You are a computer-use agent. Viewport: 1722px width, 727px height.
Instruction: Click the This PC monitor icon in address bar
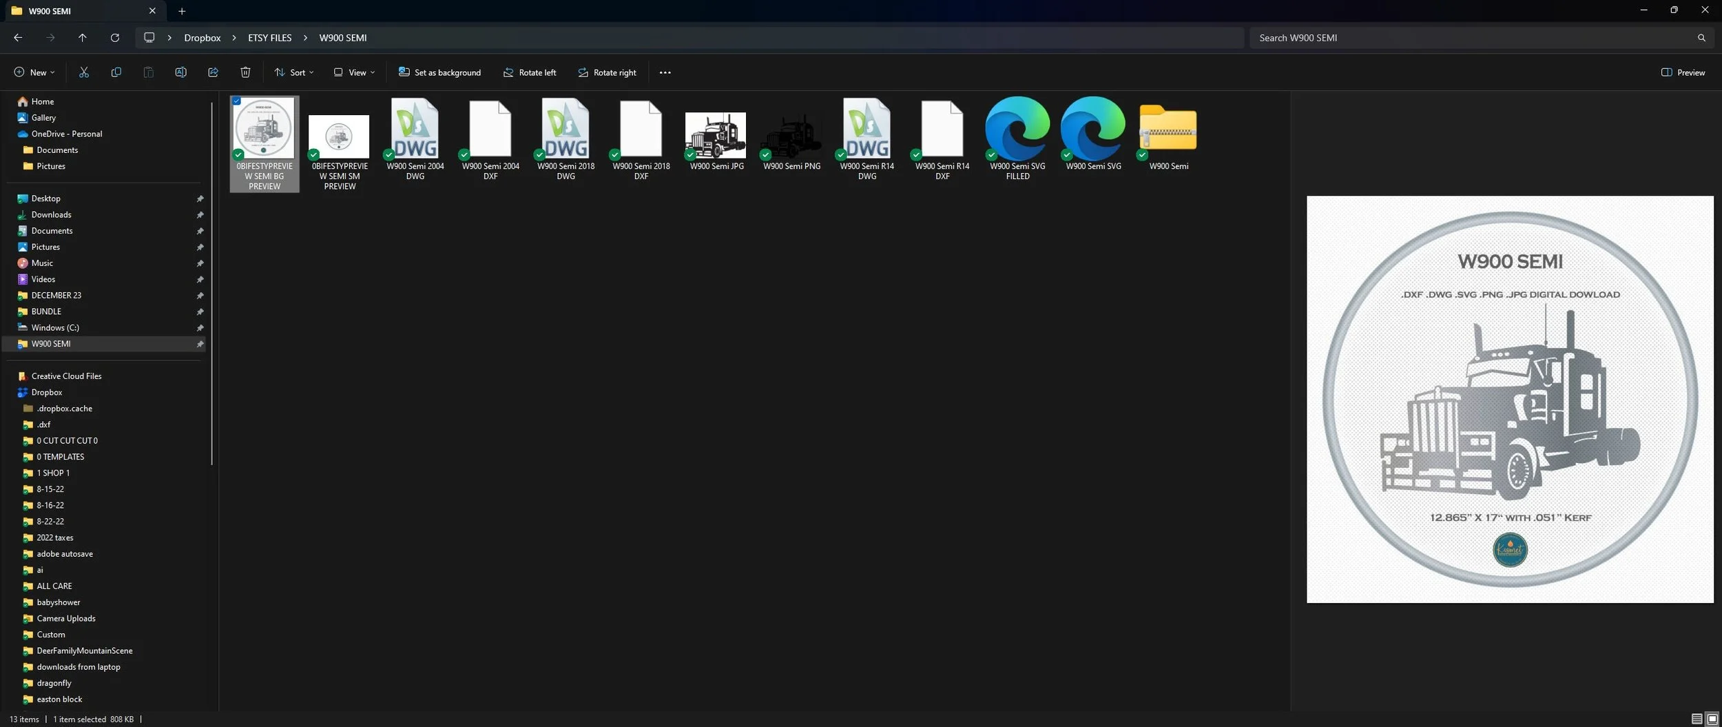click(149, 38)
